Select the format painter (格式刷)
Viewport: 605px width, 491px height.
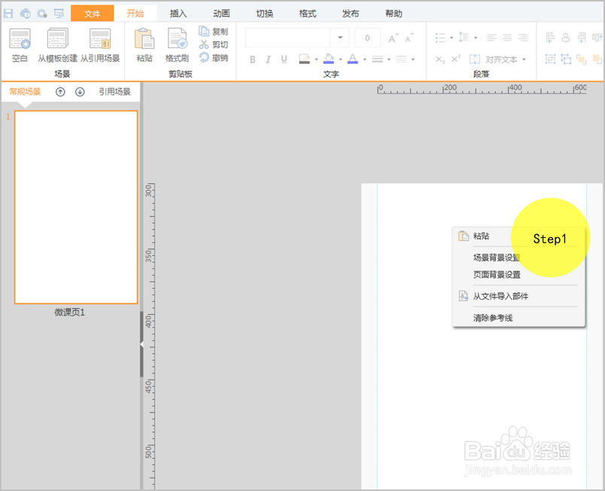coord(177,39)
